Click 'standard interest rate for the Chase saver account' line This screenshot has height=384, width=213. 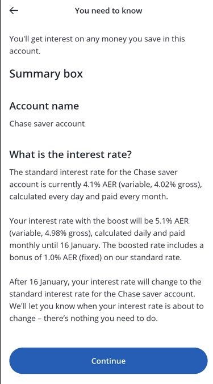click(102, 294)
